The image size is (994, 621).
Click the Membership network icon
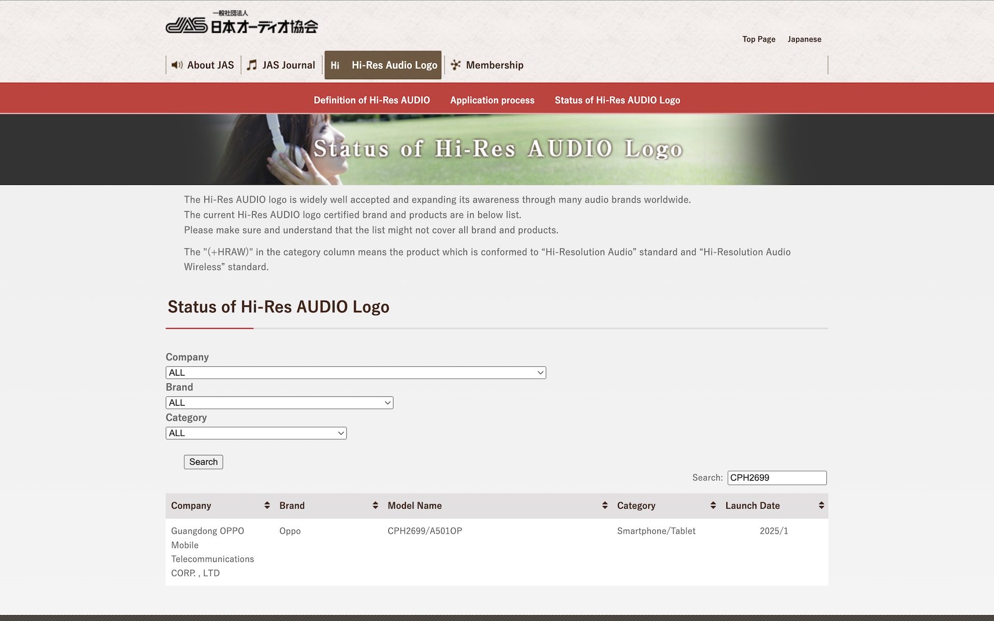tap(456, 65)
